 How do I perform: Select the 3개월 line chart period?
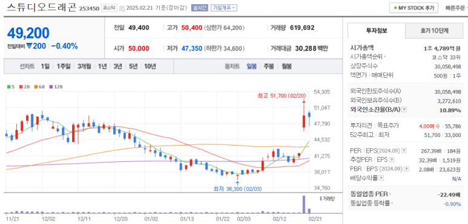pyautogui.click(x=84, y=66)
